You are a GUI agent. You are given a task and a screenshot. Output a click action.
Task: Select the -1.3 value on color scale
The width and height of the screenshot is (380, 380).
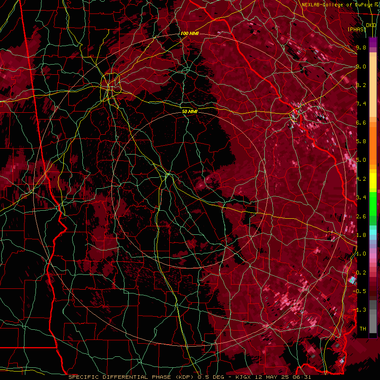point(359,310)
